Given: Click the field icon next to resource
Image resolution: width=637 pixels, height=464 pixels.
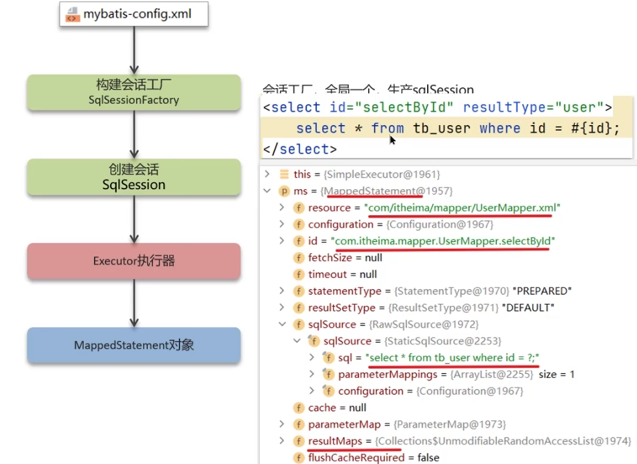Looking at the screenshot, I should pyautogui.click(x=299, y=208).
